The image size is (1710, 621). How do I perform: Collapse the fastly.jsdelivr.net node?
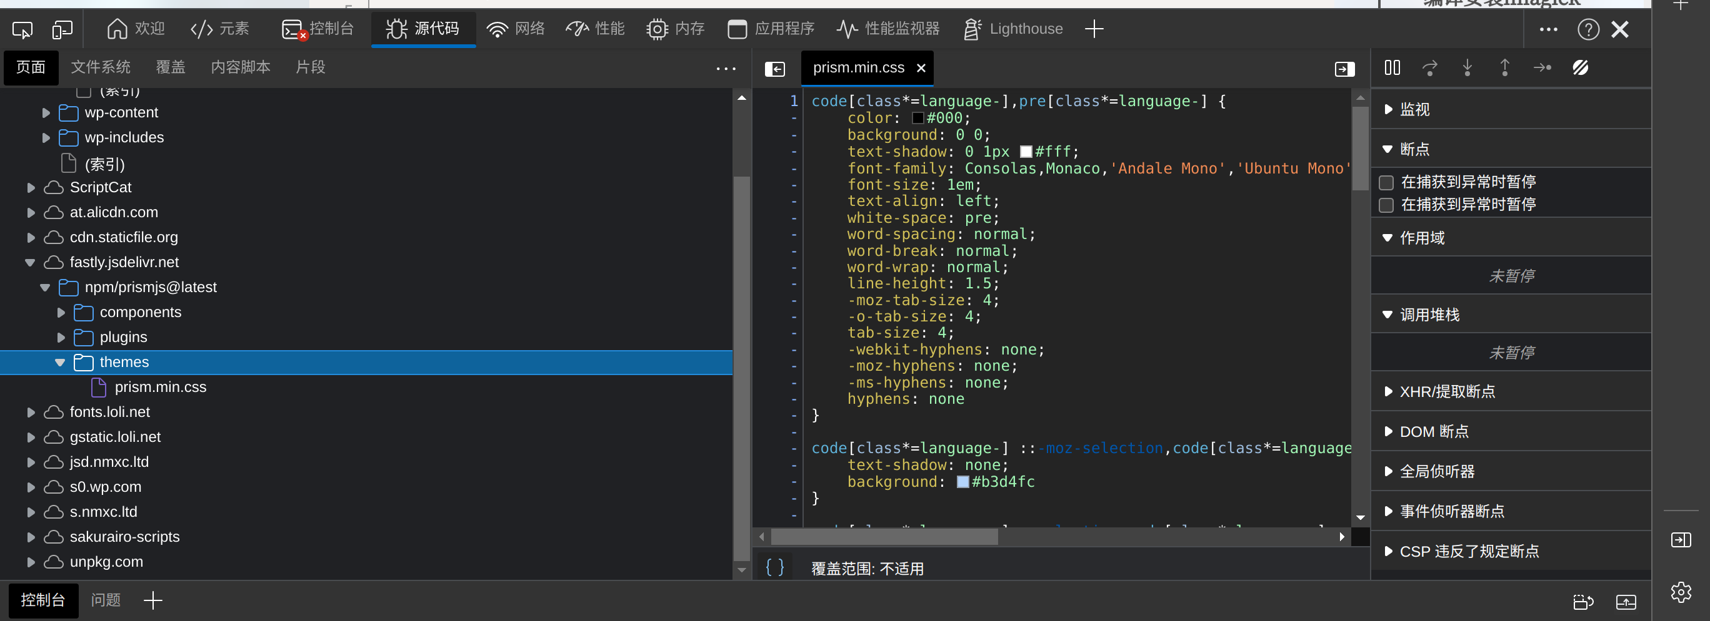[31, 263]
